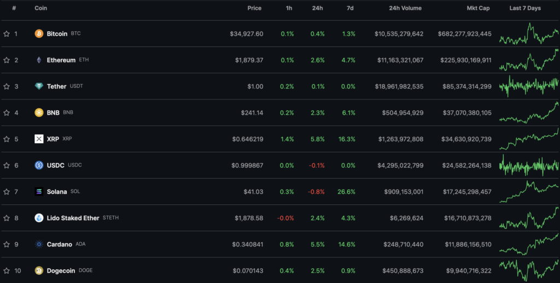Sort by the Coin column header

40,8
